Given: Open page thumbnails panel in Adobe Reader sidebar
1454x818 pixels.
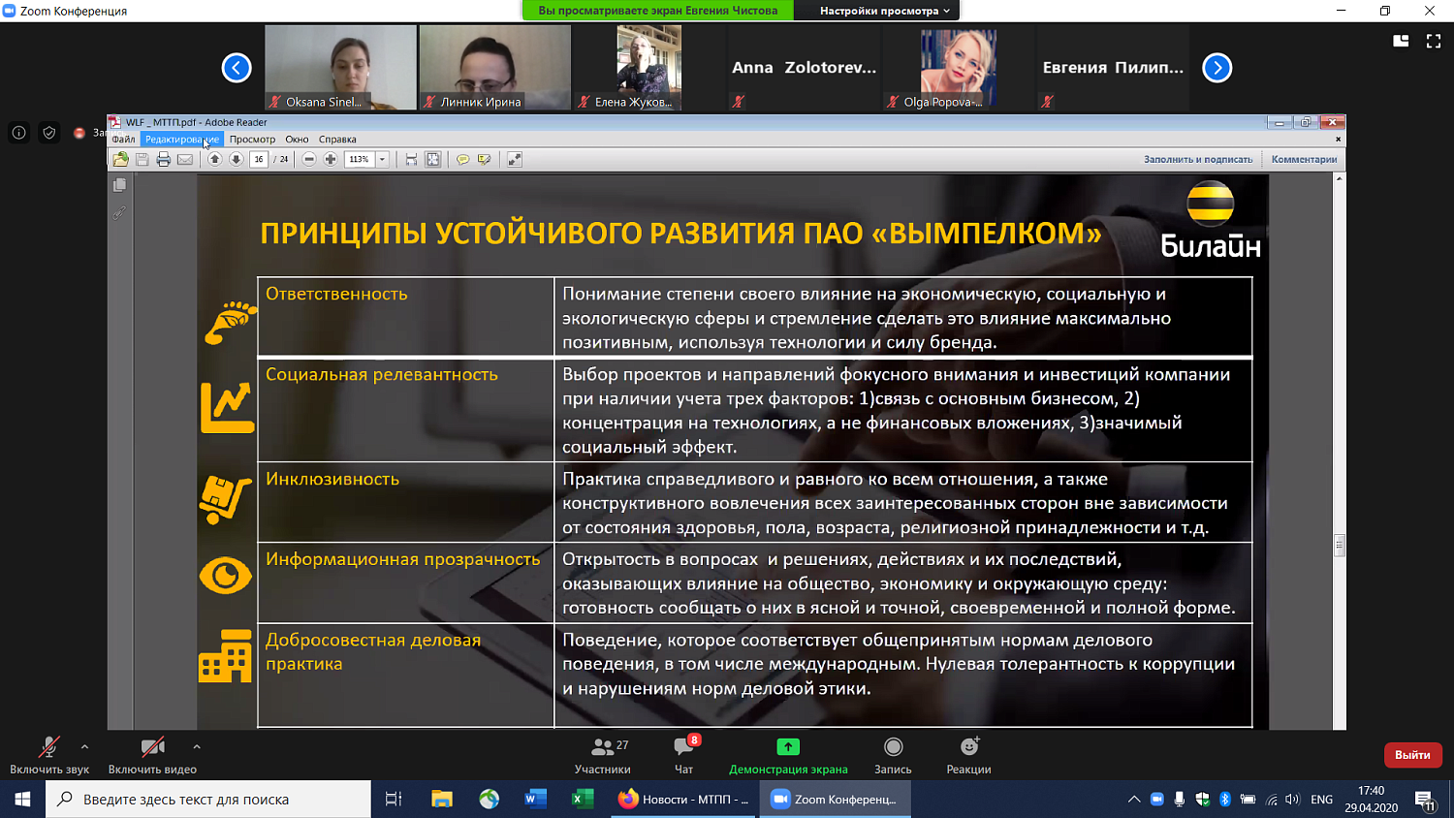Looking at the screenshot, I should 119,185.
